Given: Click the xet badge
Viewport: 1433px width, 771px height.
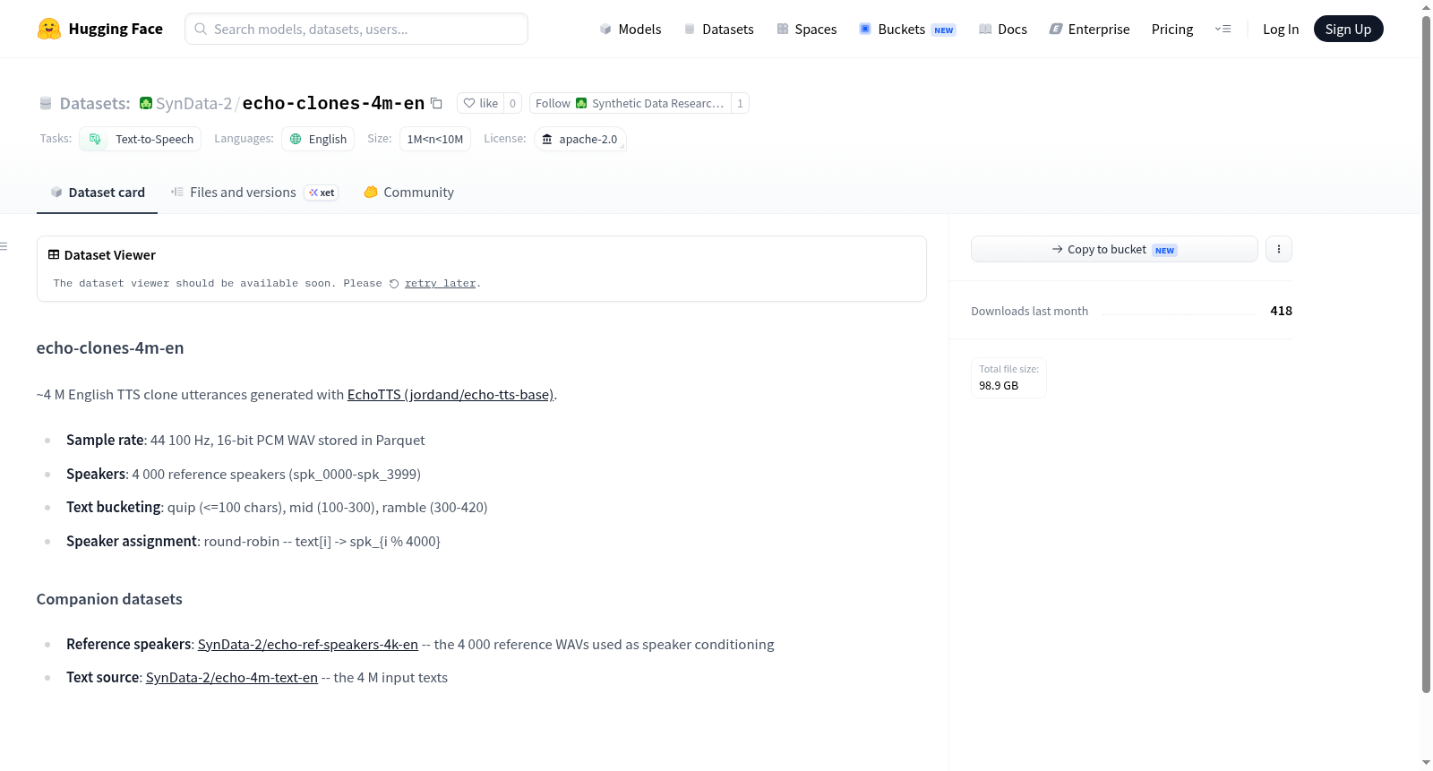Looking at the screenshot, I should [322, 193].
